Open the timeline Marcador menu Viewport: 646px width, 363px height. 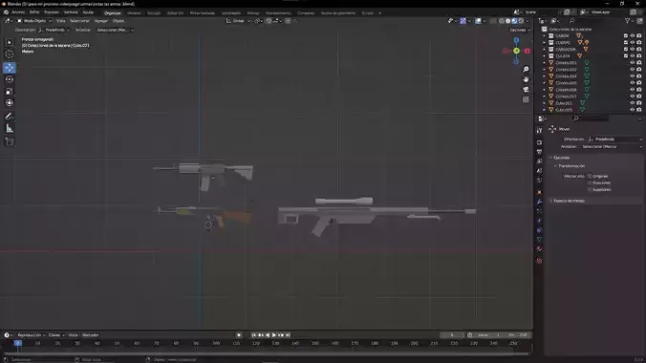pyautogui.click(x=90, y=335)
